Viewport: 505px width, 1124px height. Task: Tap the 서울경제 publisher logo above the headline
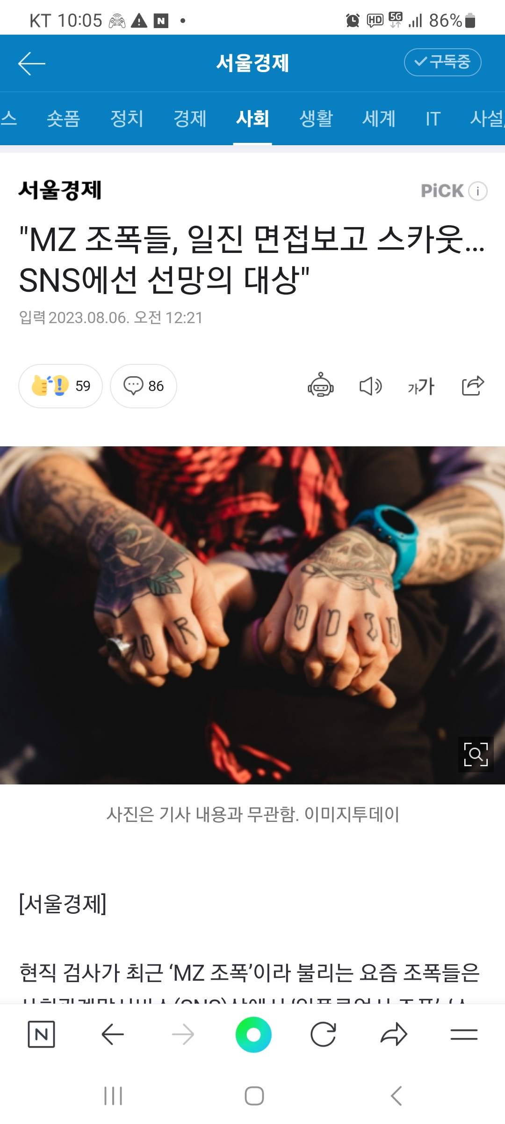pyautogui.click(x=60, y=190)
